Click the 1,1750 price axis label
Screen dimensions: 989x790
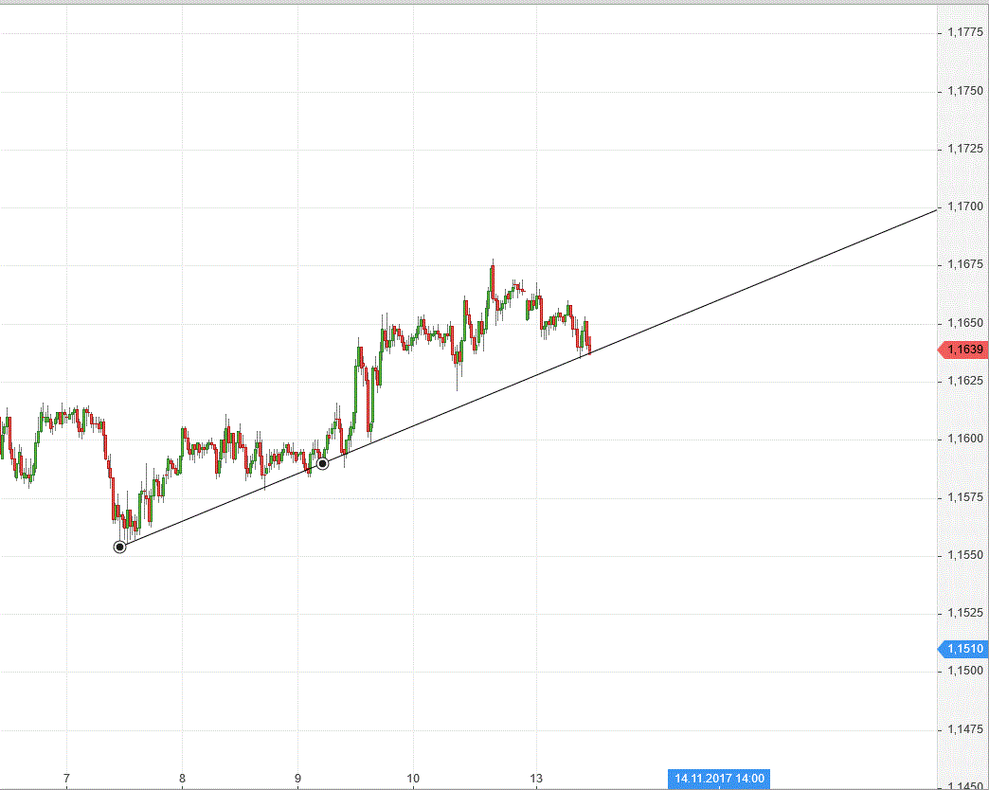click(964, 91)
